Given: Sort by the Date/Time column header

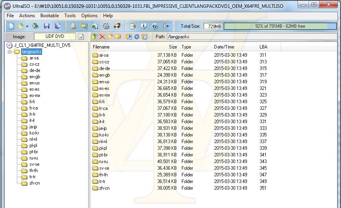Looking at the screenshot, I should pos(234,47).
